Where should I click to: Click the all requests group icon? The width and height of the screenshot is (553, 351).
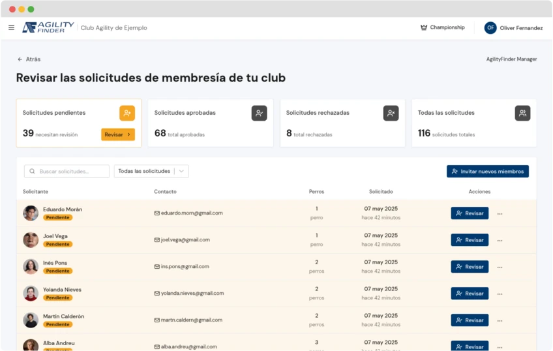(522, 113)
